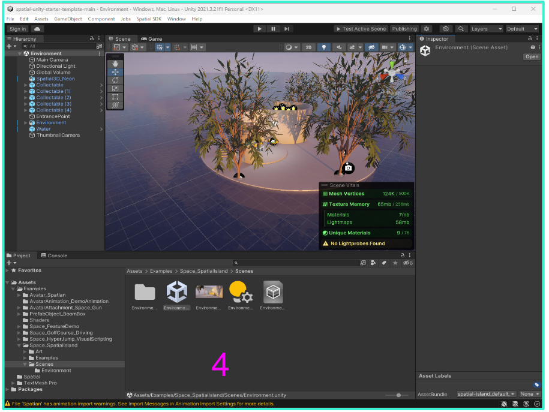The width and height of the screenshot is (549, 412).
Task: Select the Hand view tool
Action: (115, 64)
